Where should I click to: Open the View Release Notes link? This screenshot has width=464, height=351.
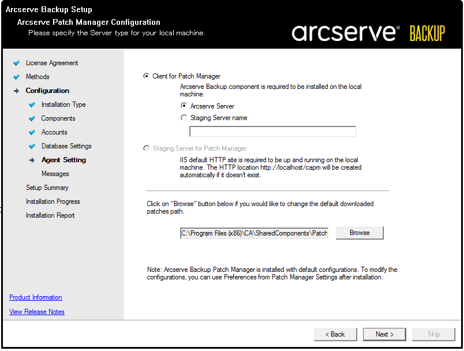37,312
